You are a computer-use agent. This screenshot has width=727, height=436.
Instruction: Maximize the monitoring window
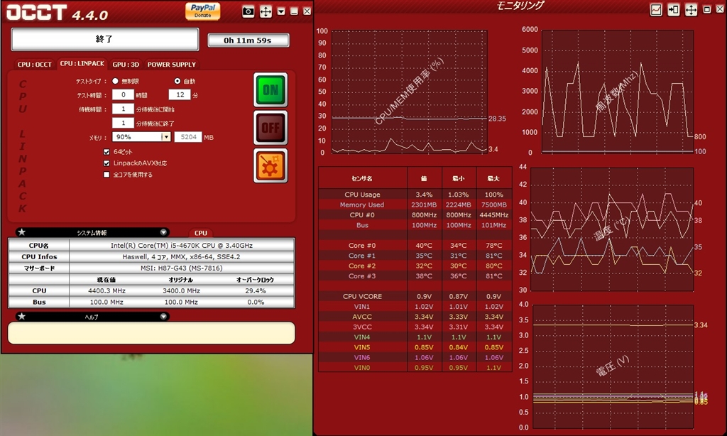click(x=707, y=9)
